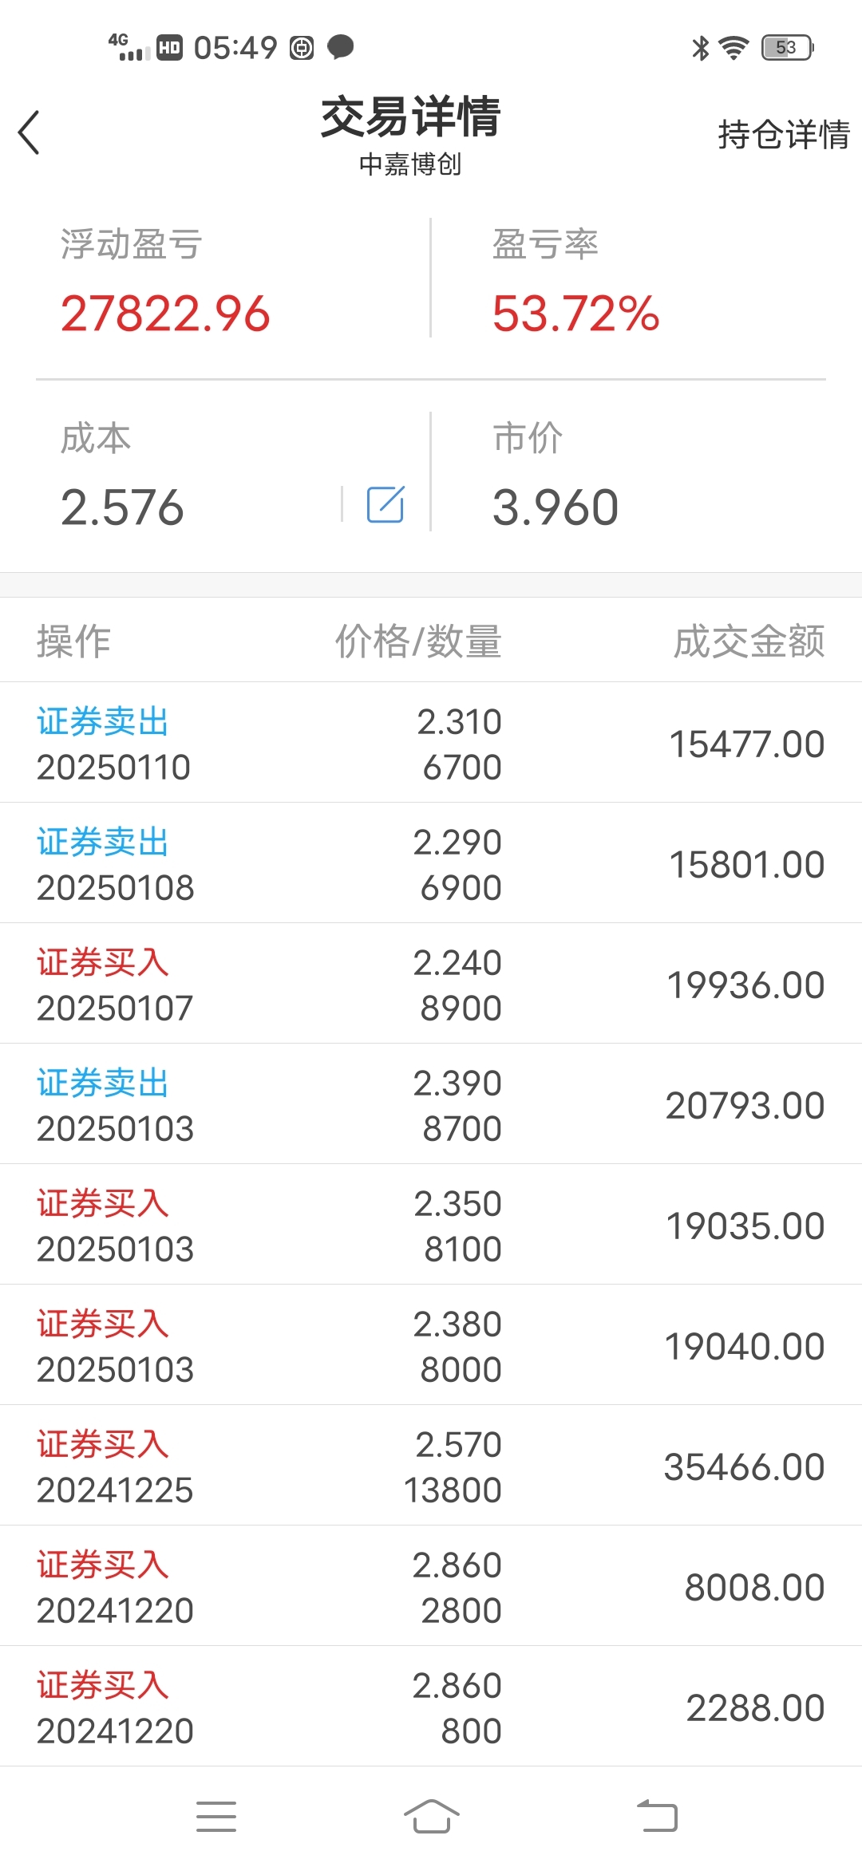Tap the back arrow icon
The height and width of the screenshot is (1867, 862).
pyautogui.click(x=30, y=132)
